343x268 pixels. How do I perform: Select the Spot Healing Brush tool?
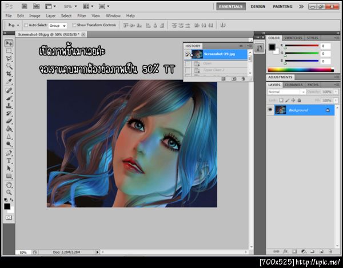[x=9, y=90]
